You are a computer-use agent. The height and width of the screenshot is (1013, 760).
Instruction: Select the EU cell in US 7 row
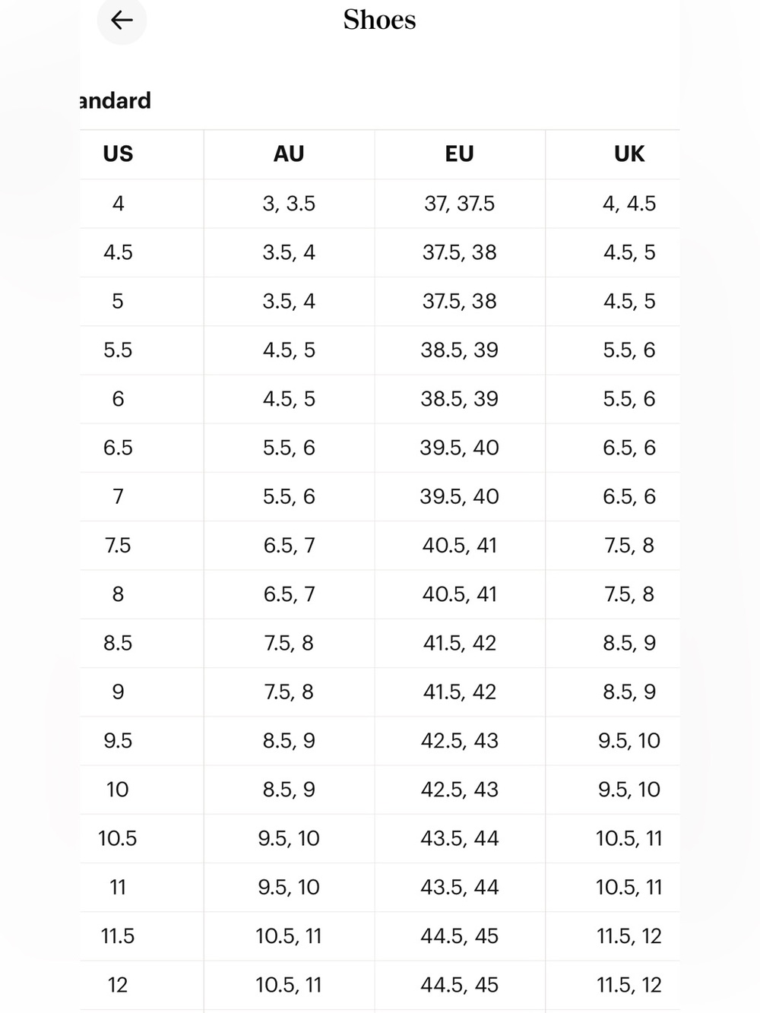[459, 496]
